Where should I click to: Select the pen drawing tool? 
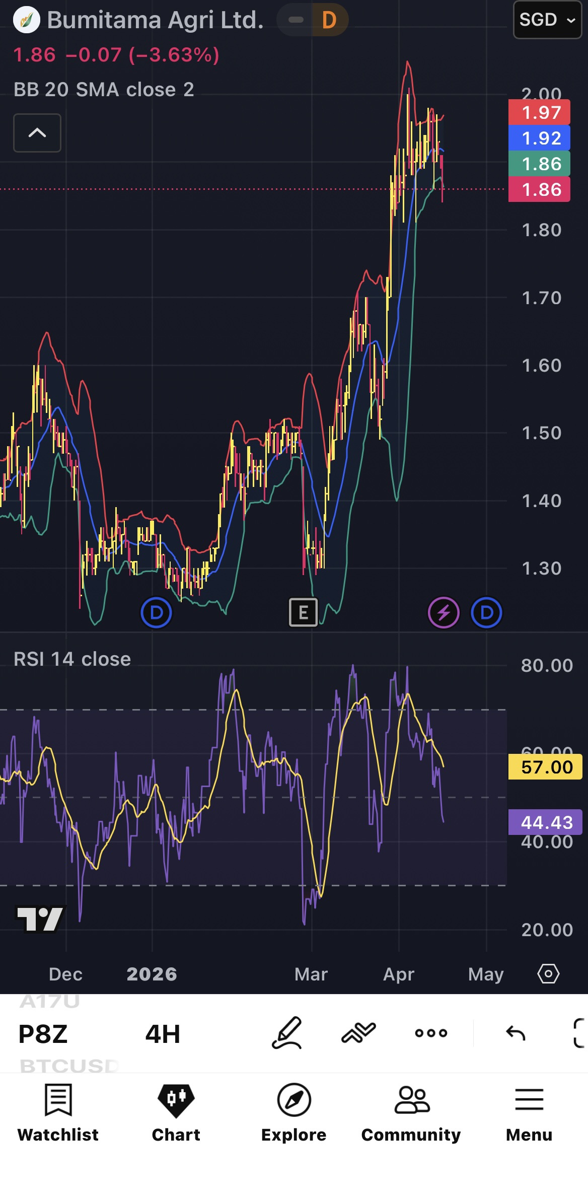(x=287, y=1033)
